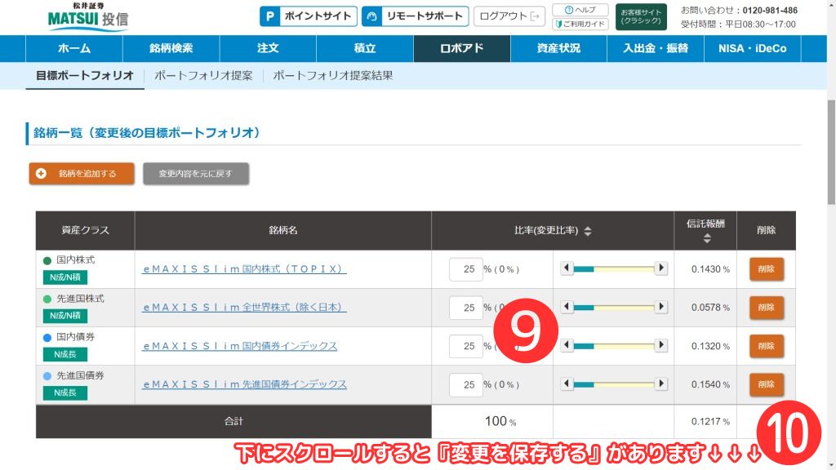Open NISA・iDeCo menu
The width and height of the screenshot is (836, 470).
pyautogui.click(x=752, y=48)
